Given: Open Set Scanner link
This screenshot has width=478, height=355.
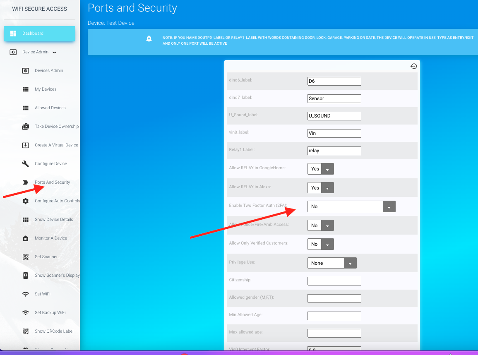Looking at the screenshot, I should click(x=46, y=257).
